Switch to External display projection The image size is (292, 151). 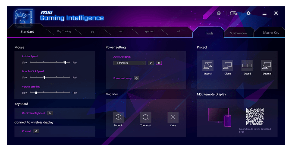(266, 65)
